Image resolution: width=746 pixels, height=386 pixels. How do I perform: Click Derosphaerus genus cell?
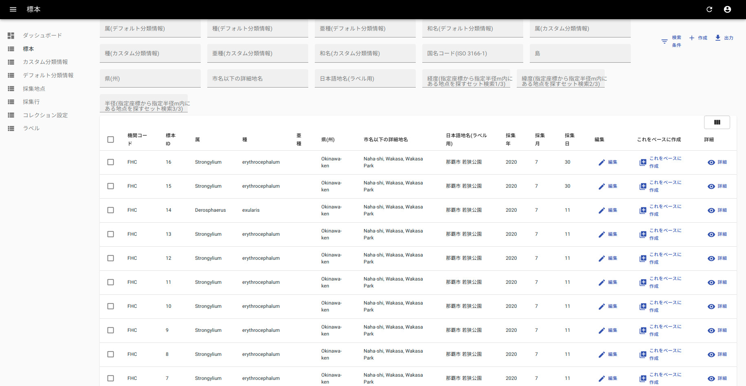click(210, 210)
